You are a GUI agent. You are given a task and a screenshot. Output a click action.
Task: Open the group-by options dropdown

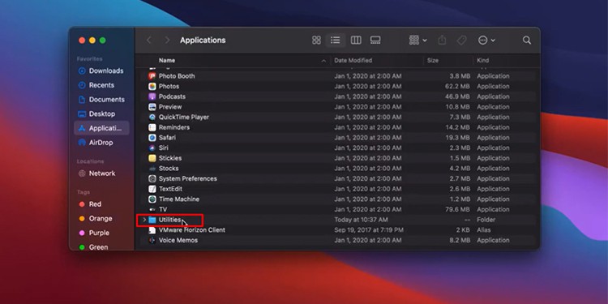417,40
